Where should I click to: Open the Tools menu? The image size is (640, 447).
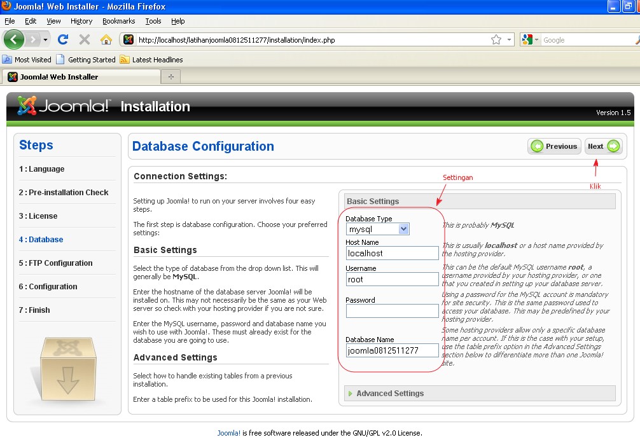pos(153,21)
